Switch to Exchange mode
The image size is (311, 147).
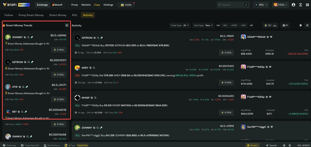(42, 5)
